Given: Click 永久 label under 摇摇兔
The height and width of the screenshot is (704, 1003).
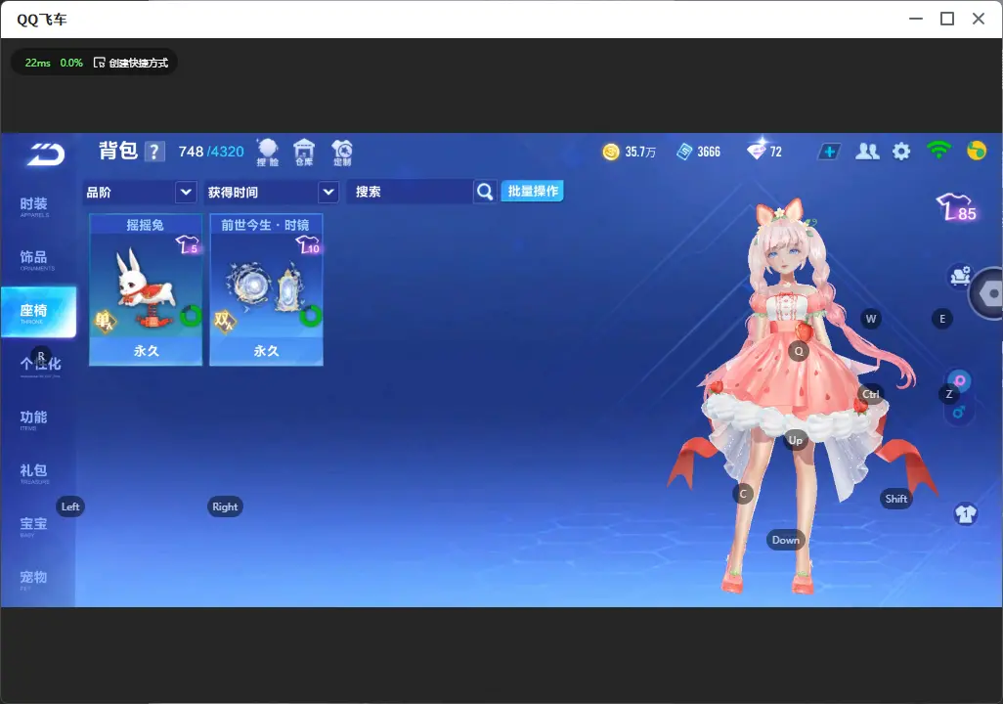Looking at the screenshot, I should (x=146, y=351).
